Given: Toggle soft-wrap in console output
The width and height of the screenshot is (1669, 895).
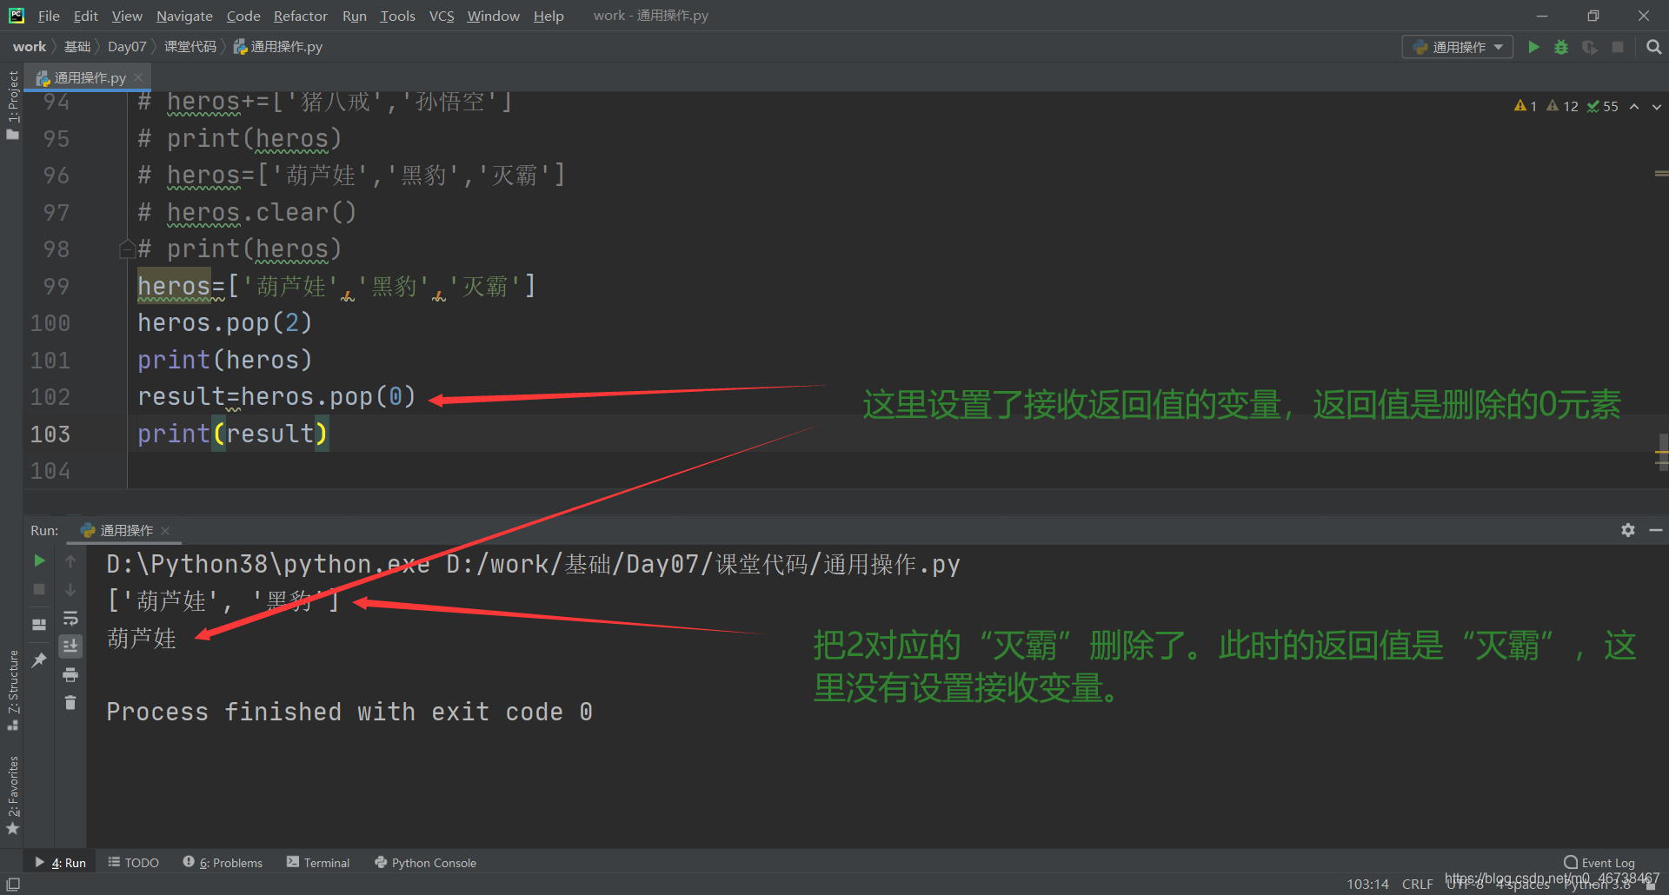Looking at the screenshot, I should tap(70, 618).
